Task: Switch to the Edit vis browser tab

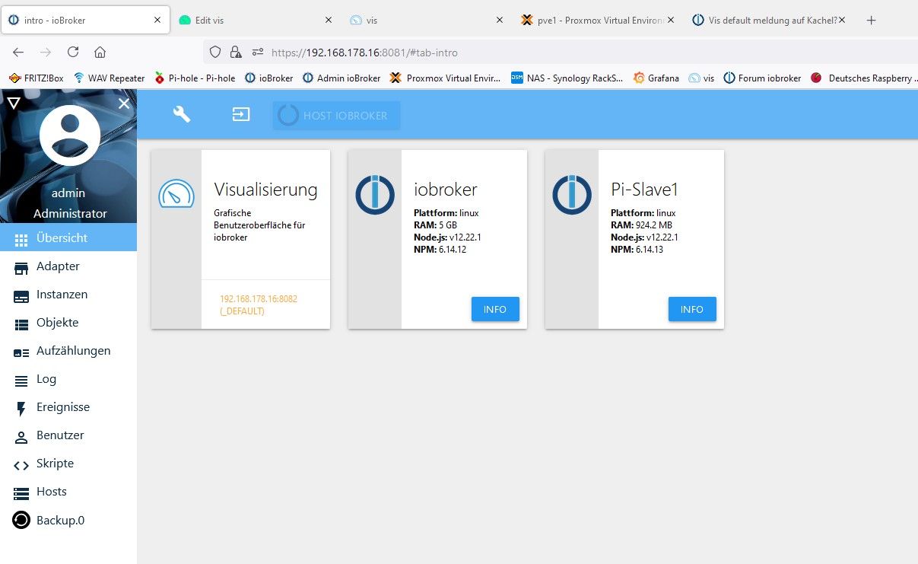Action: [x=255, y=21]
